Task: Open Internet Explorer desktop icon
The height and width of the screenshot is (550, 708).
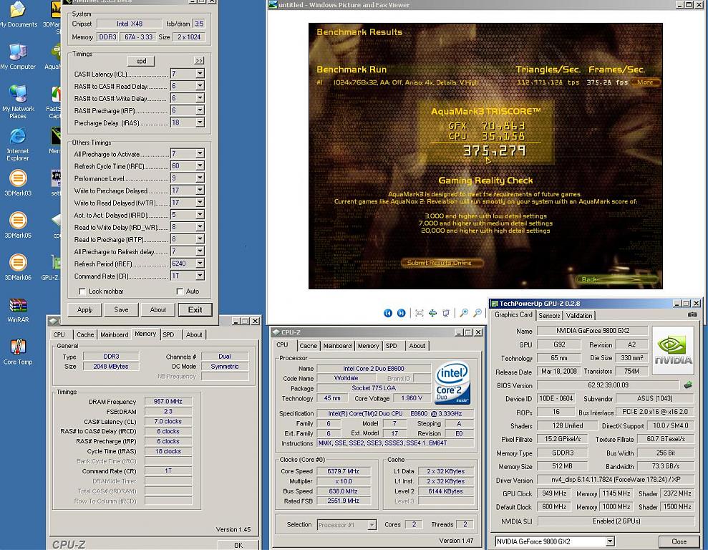Action: (x=18, y=145)
